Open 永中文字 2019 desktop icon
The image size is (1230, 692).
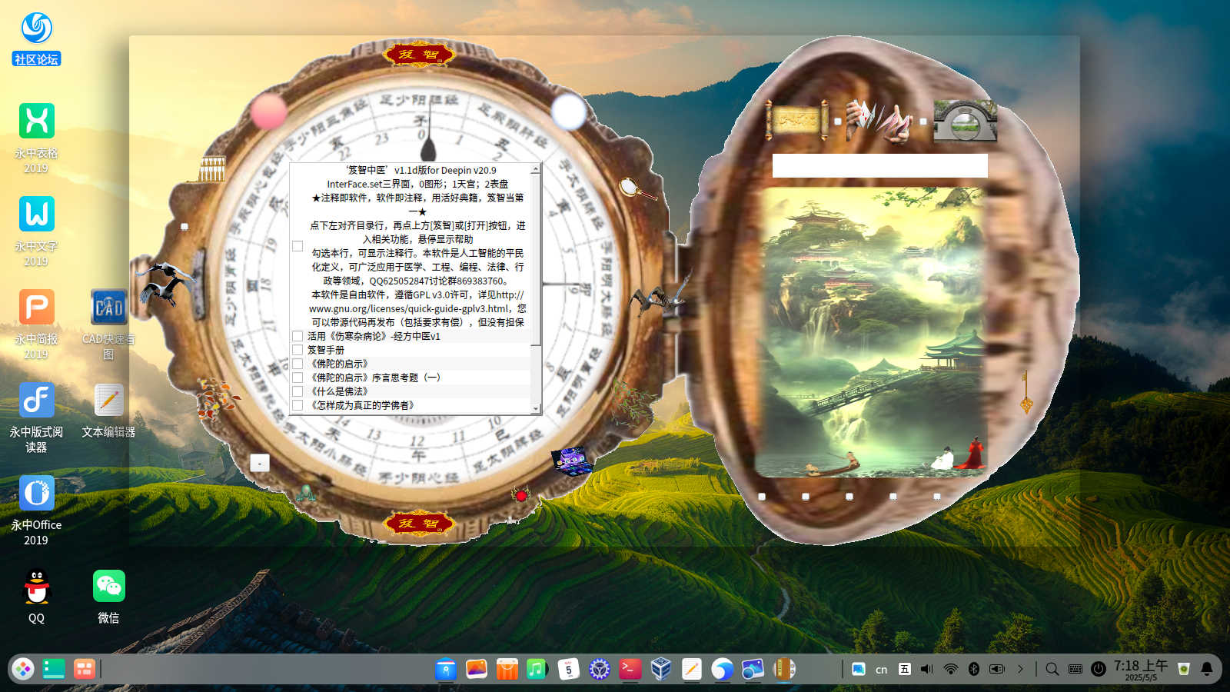click(36, 231)
